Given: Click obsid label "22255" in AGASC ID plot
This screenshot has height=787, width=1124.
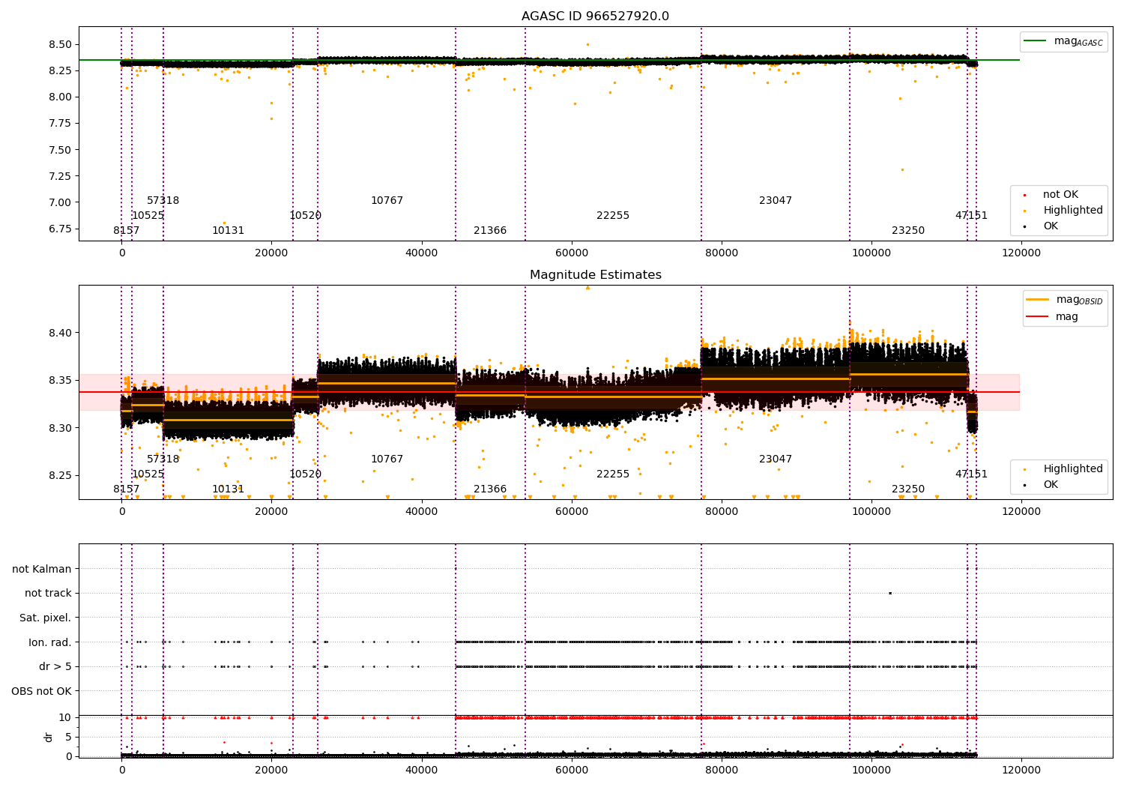Looking at the screenshot, I should (x=613, y=215).
